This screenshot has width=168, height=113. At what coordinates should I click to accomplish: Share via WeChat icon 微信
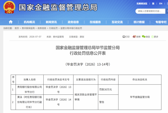point(143,37)
